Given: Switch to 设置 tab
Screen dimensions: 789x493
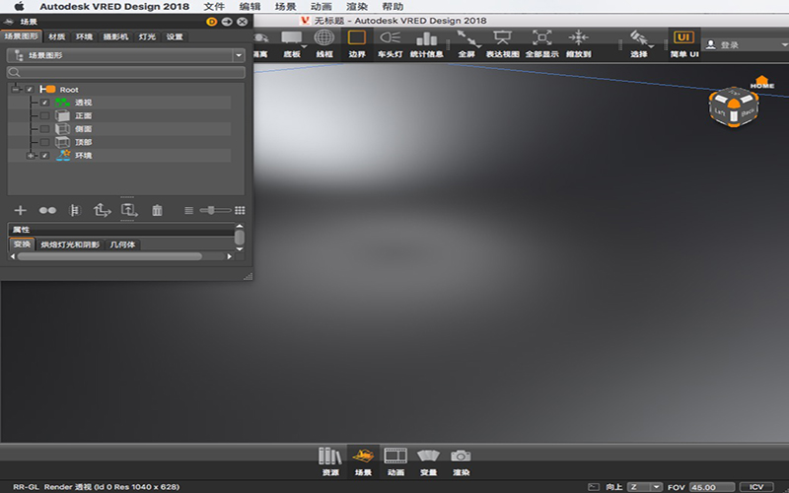Looking at the screenshot, I should pyautogui.click(x=175, y=36).
